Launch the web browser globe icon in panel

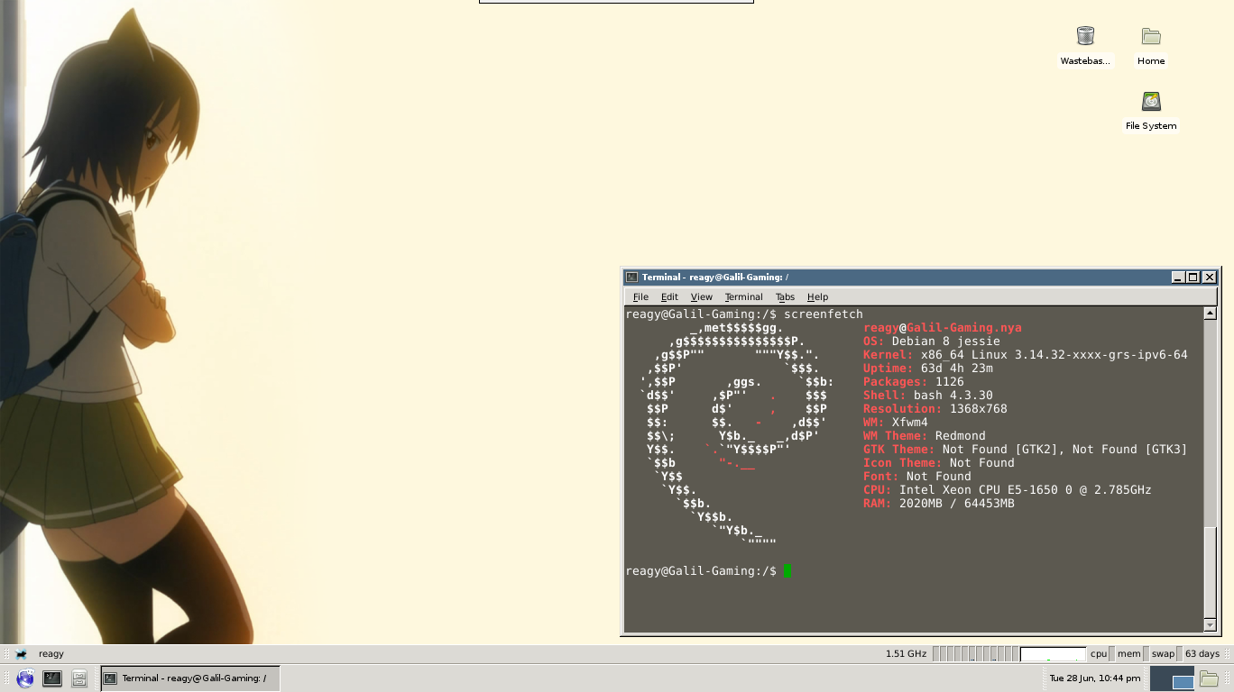(25, 678)
